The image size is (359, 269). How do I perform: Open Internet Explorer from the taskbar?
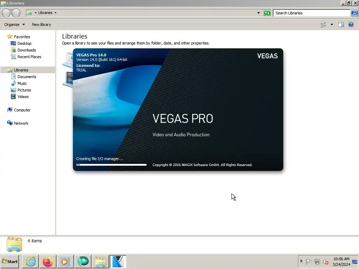31,261
